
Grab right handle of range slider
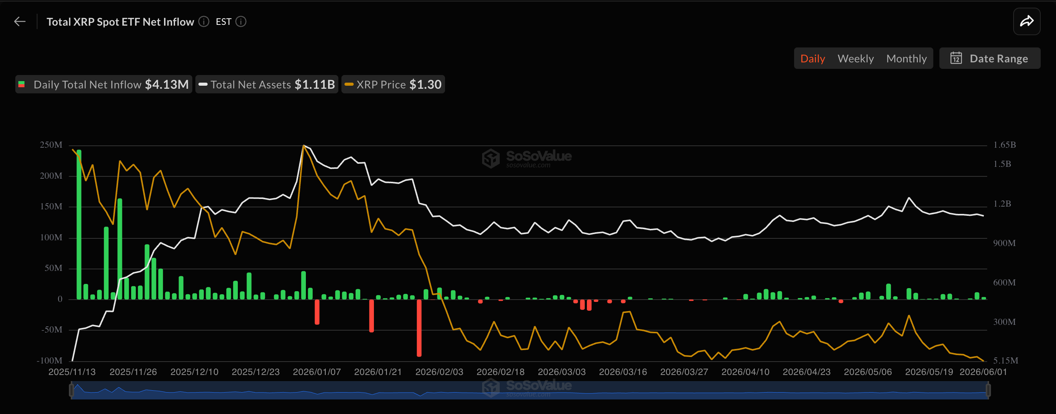tap(988, 390)
